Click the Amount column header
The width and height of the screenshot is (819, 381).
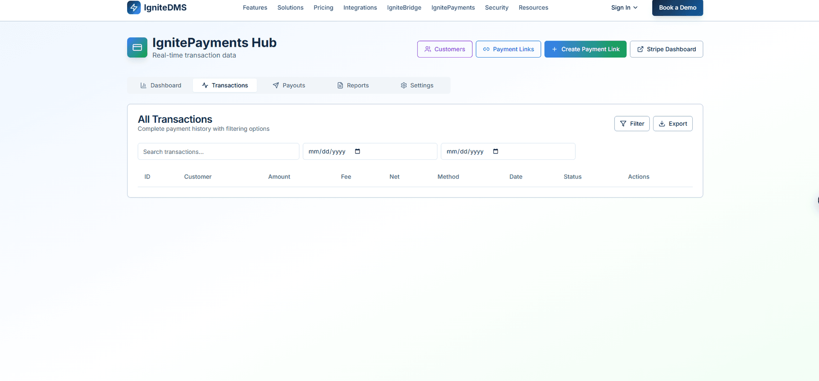pyautogui.click(x=279, y=176)
